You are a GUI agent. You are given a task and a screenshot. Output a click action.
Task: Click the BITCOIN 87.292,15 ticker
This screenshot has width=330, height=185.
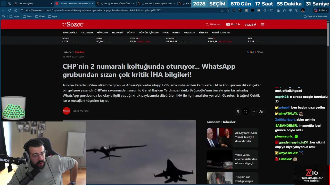tap(178, 40)
